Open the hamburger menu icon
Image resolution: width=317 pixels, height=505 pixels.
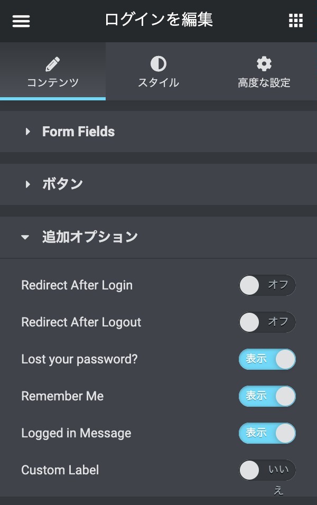coord(21,21)
